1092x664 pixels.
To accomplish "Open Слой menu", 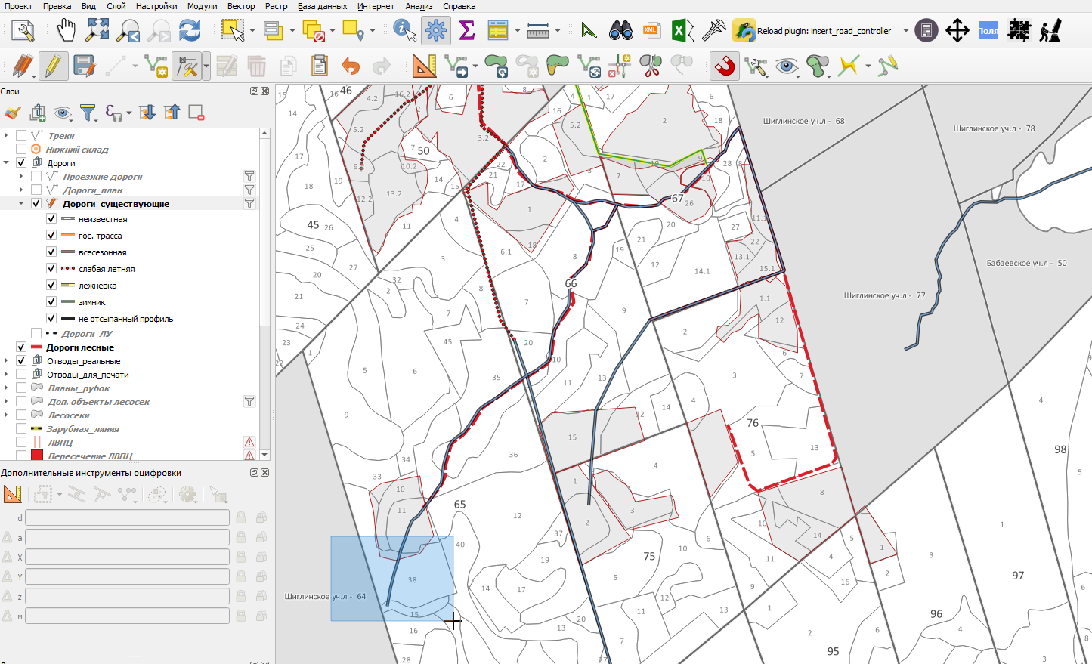I will pyautogui.click(x=116, y=6).
